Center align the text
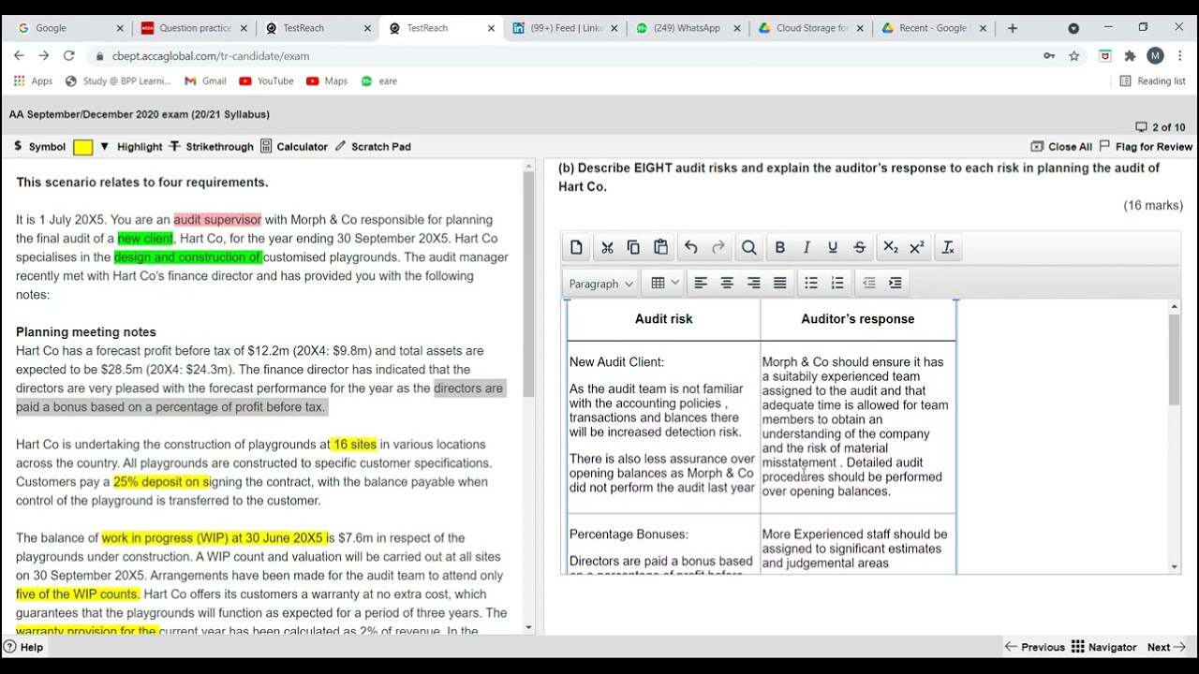This screenshot has width=1199, height=674. pyautogui.click(x=727, y=283)
